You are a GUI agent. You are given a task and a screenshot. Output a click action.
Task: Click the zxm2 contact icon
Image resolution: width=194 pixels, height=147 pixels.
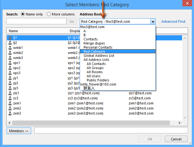pyautogui.click(x=10, y=109)
